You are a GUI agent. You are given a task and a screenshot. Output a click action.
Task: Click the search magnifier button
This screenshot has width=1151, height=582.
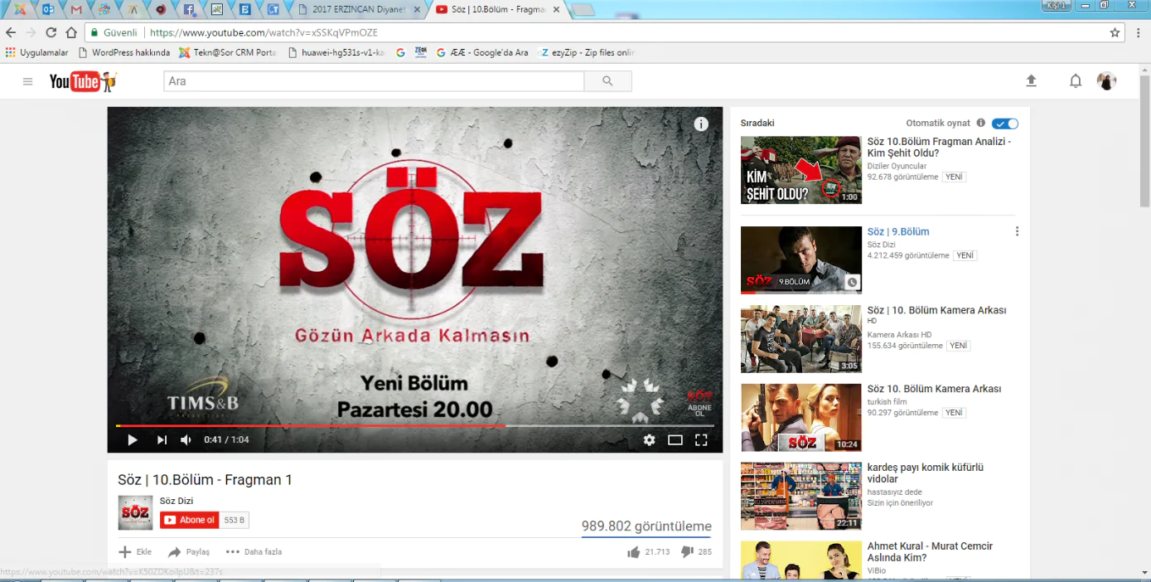pos(607,81)
